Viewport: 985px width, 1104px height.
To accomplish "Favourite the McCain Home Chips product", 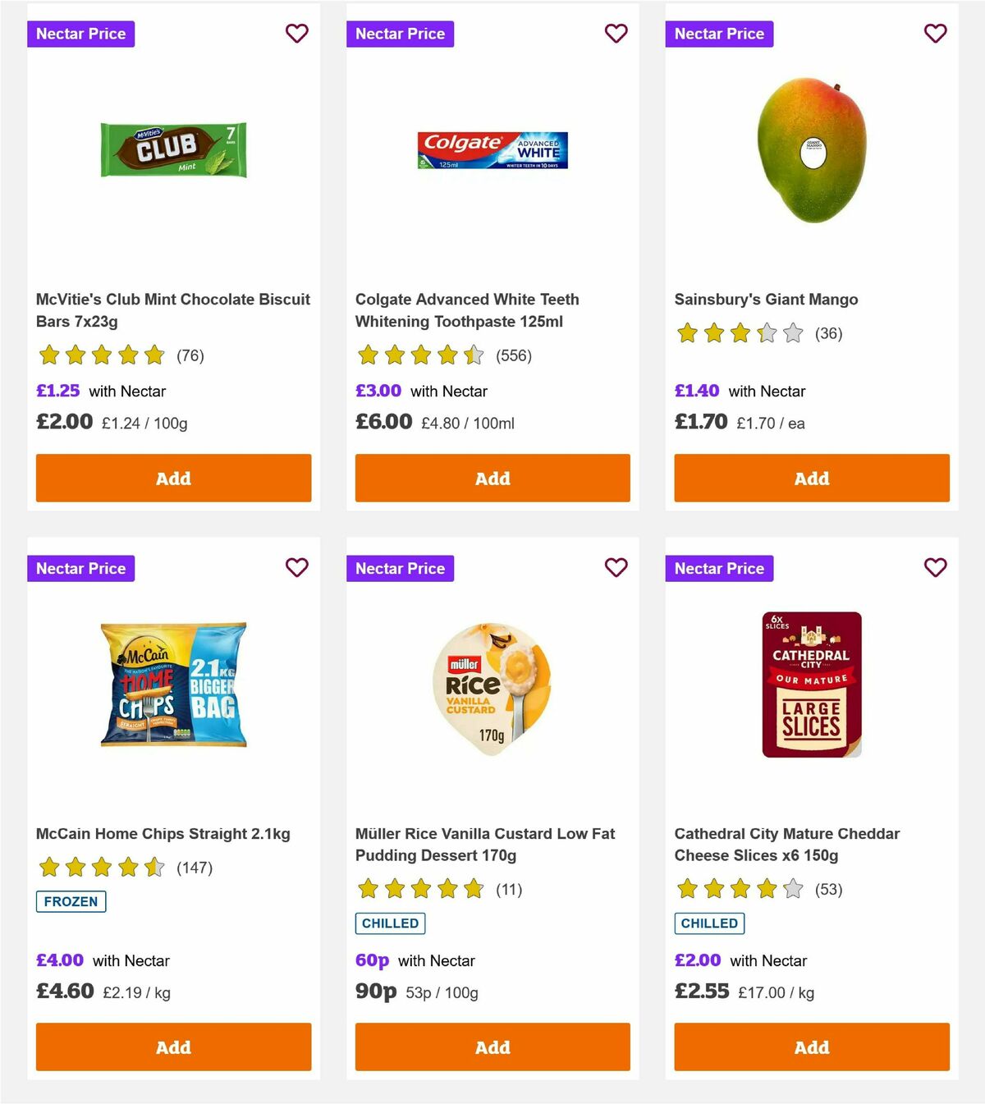I will [296, 567].
